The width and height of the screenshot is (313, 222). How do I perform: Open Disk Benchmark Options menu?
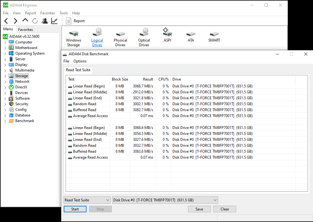tap(80, 61)
